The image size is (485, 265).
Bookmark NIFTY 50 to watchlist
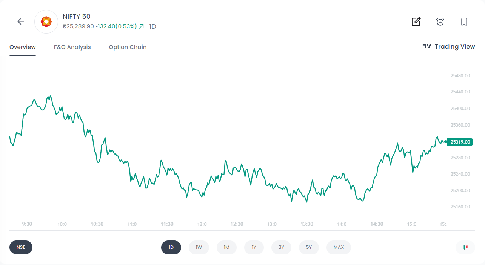coord(464,22)
